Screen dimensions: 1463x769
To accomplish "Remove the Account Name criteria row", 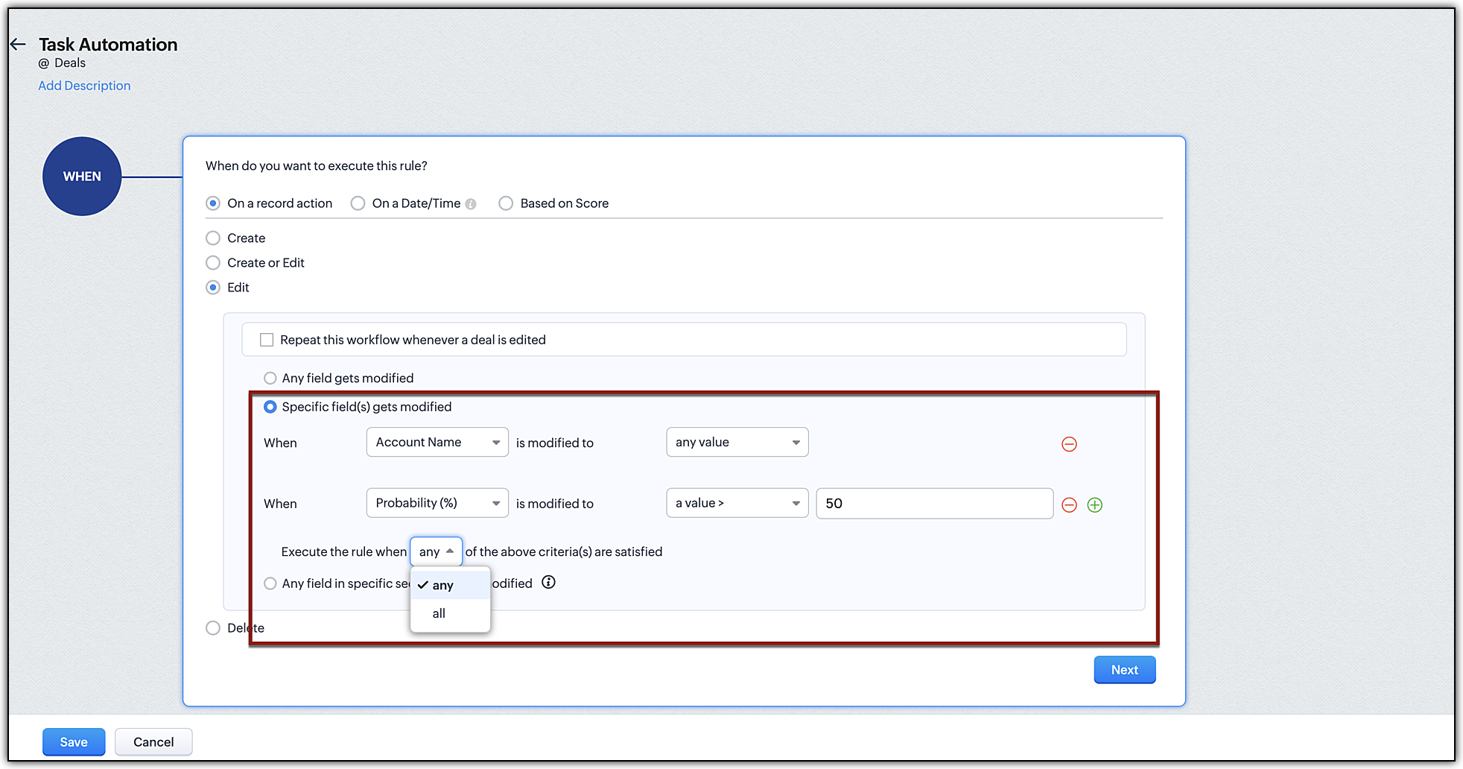I will tap(1069, 444).
